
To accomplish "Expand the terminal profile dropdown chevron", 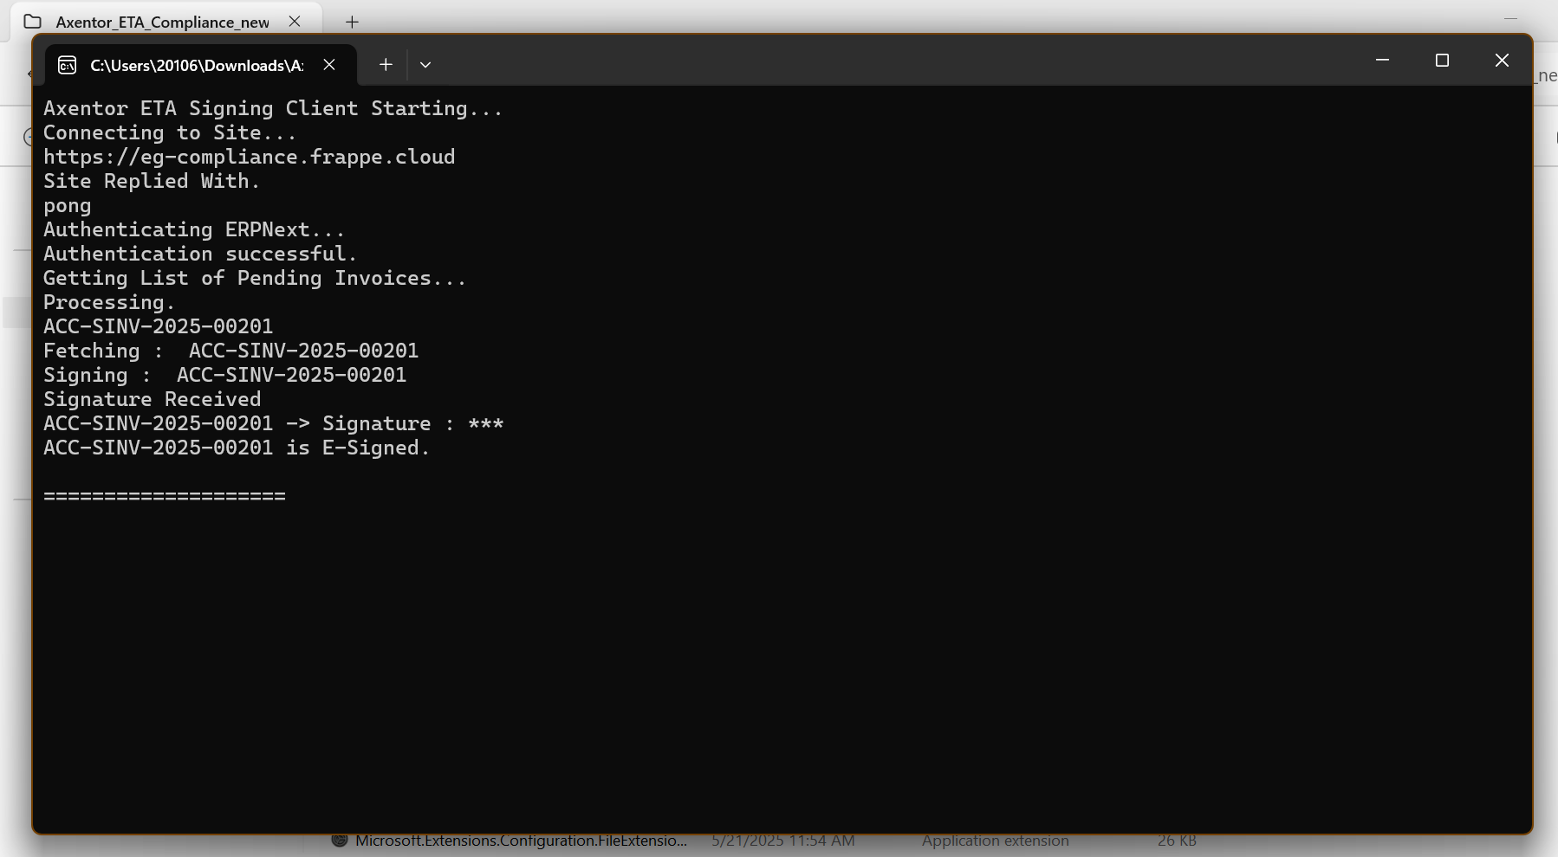I will point(425,65).
